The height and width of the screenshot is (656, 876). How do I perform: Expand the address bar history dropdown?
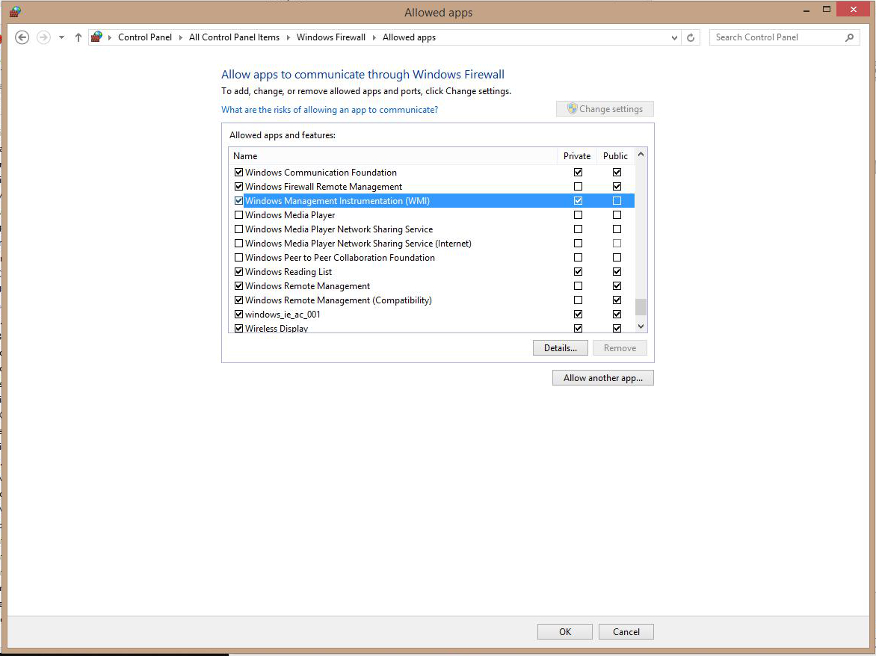[674, 37]
